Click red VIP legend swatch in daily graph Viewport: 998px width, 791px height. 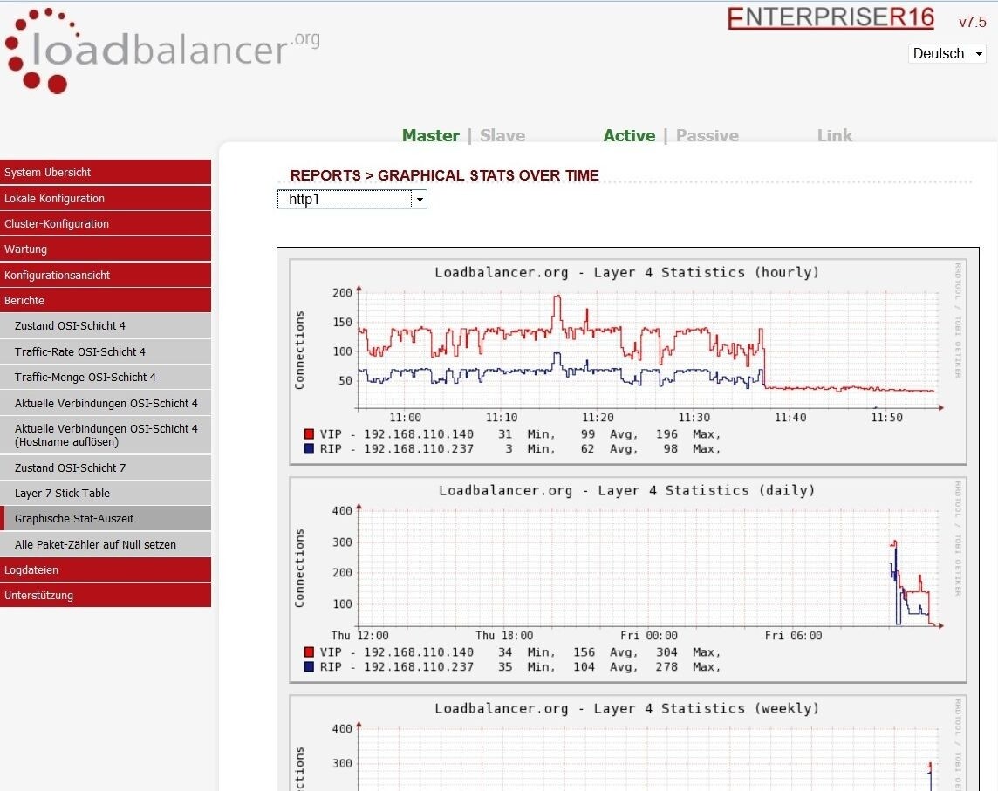point(310,652)
